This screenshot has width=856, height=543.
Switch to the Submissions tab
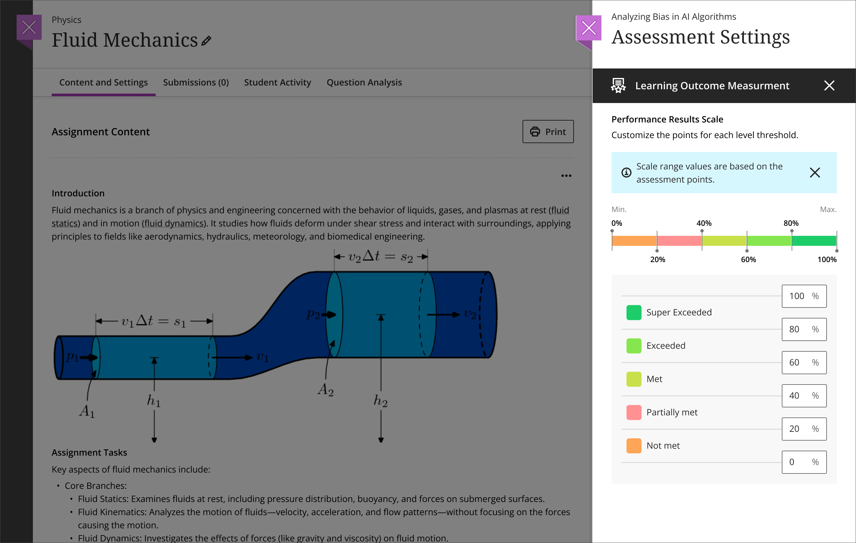pyautogui.click(x=196, y=82)
